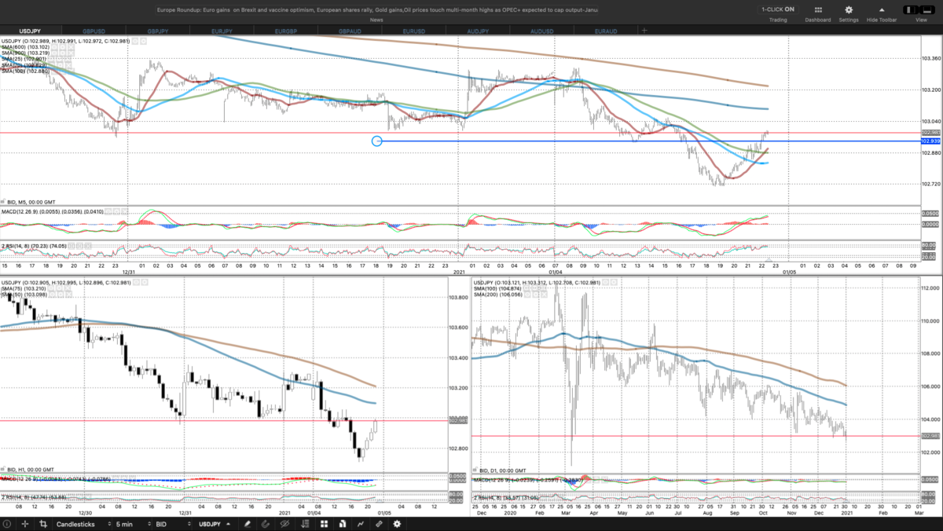
Task: Open Settings gear in top toolbar
Action: pyautogui.click(x=849, y=9)
